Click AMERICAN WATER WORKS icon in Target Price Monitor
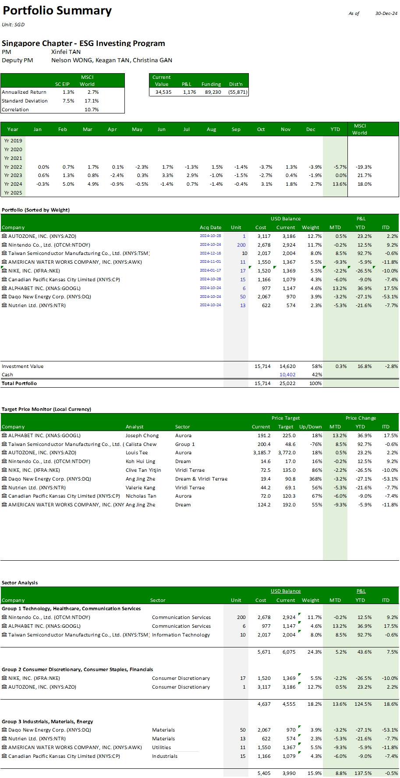Screen dimensions: 400x778 point(4,505)
